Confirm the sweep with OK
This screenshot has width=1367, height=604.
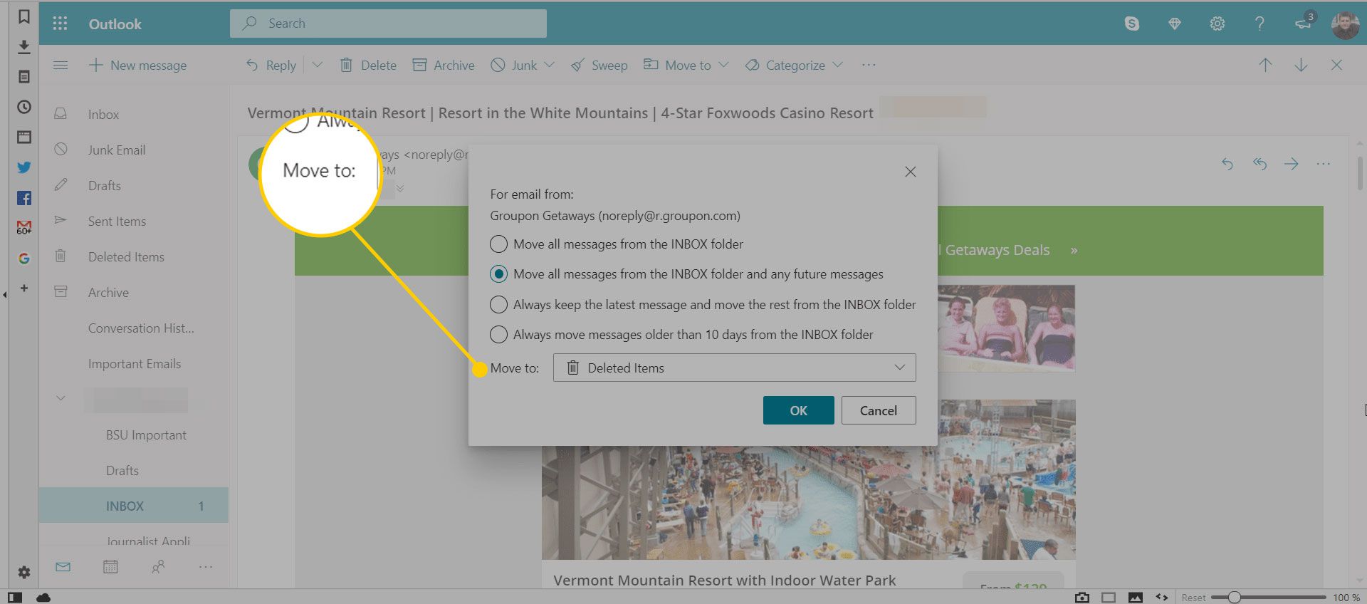coord(798,410)
